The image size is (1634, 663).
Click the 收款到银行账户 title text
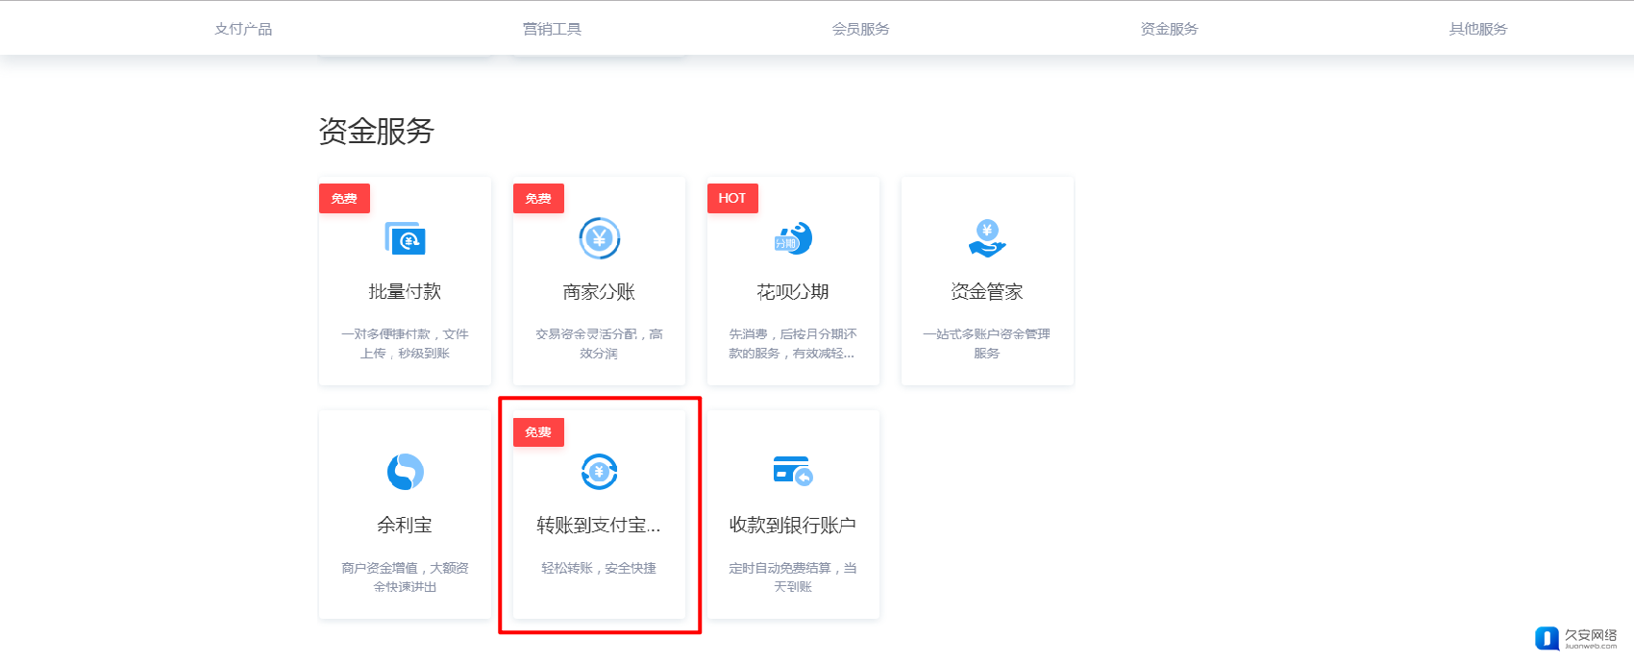pyautogui.click(x=793, y=526)
